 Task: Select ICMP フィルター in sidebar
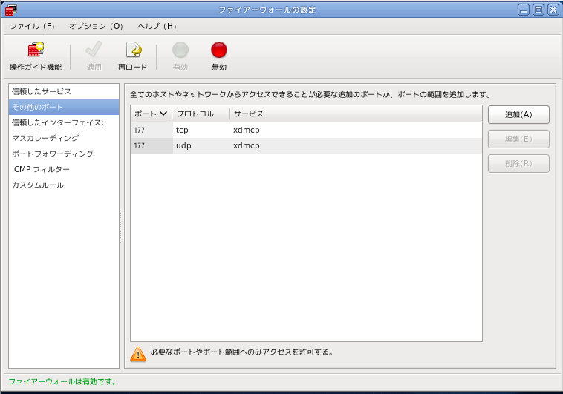tap(41, 169)
